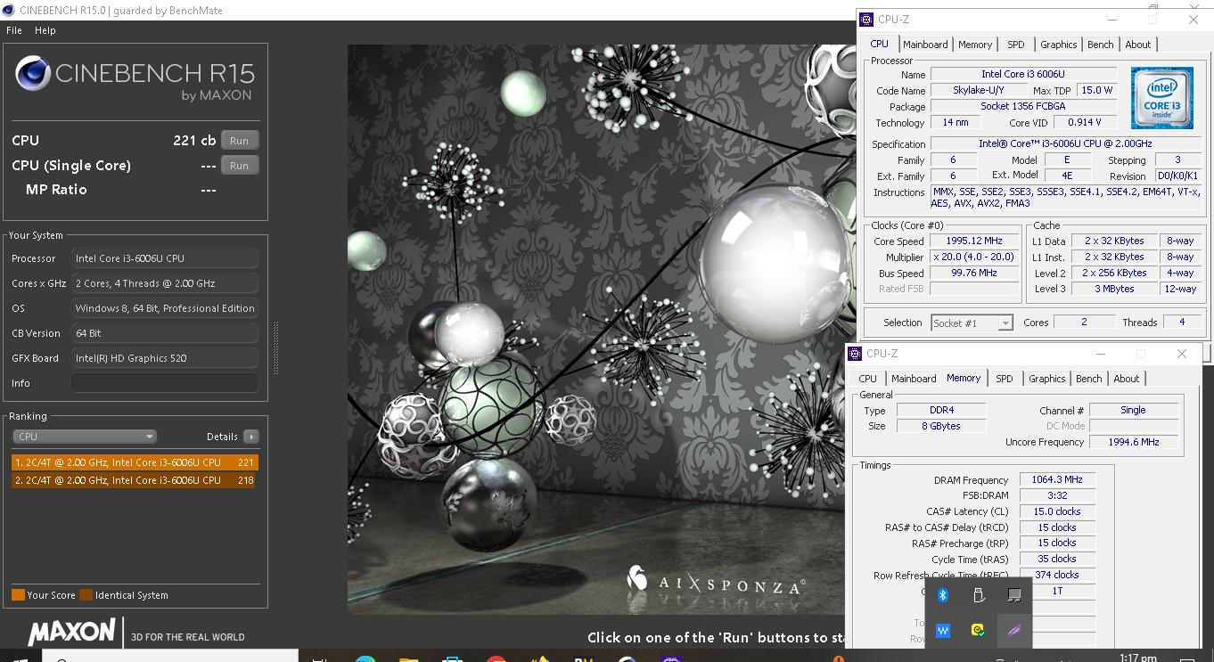Screen dimensions: 1214x662
Task: Click the Cinebench R15 sphere logo
Action: [32, 73]
